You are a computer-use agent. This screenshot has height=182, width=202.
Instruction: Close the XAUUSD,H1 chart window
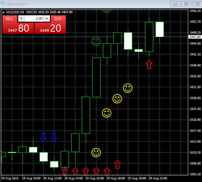pos(197,4)
